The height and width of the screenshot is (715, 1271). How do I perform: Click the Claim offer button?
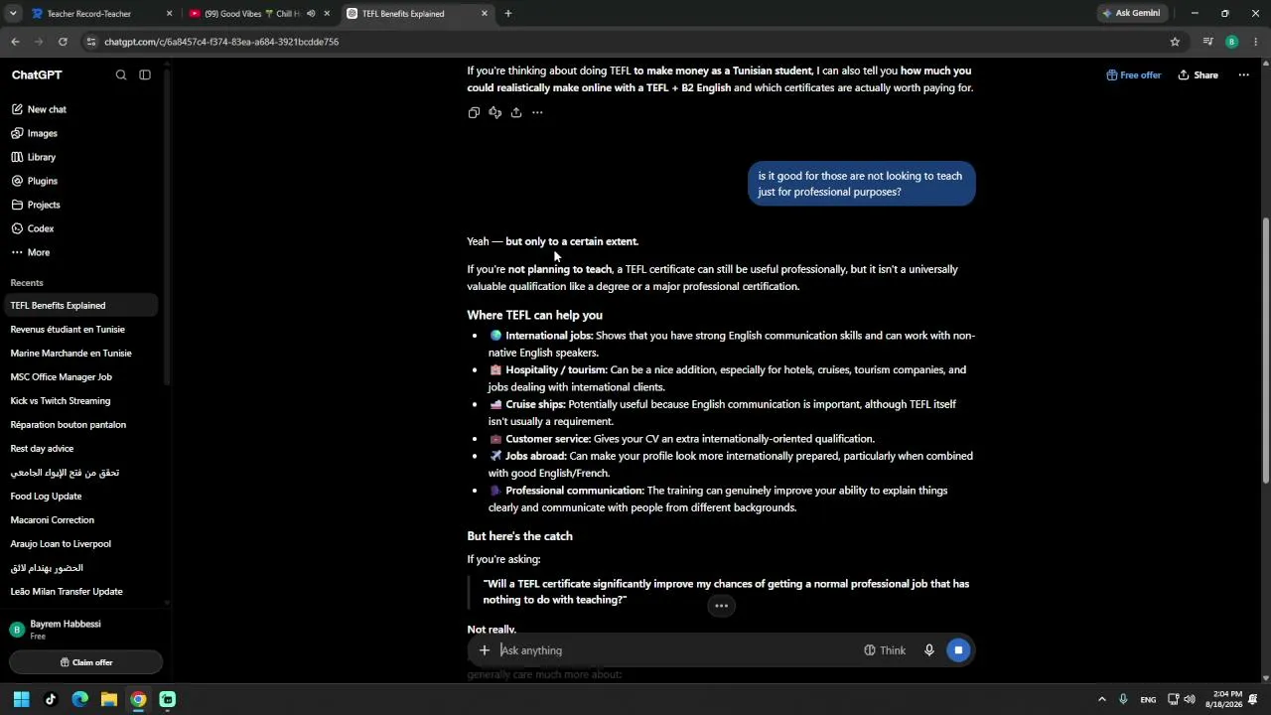(x=85, y=662)
